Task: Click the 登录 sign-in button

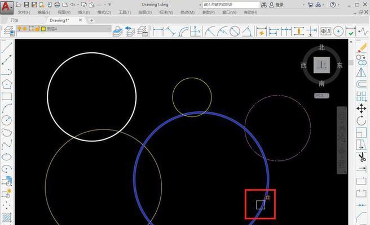Action: 276,4
